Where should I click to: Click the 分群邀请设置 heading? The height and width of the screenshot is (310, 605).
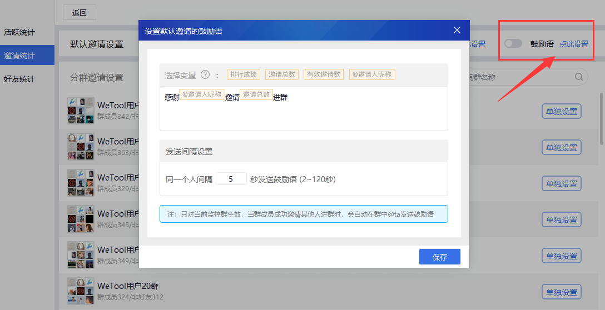[x=97, y=78]
